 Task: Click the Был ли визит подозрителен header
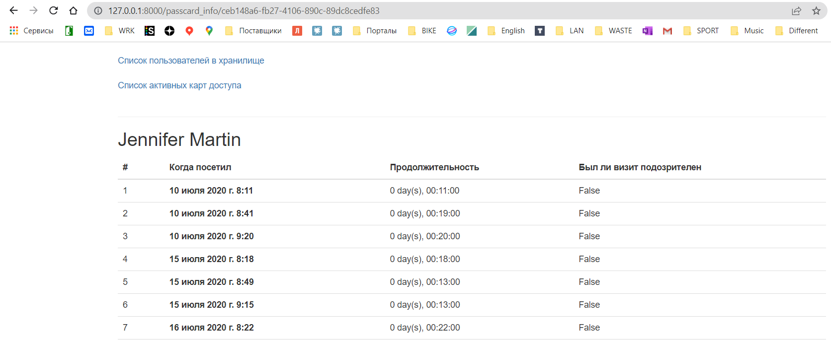640,167
